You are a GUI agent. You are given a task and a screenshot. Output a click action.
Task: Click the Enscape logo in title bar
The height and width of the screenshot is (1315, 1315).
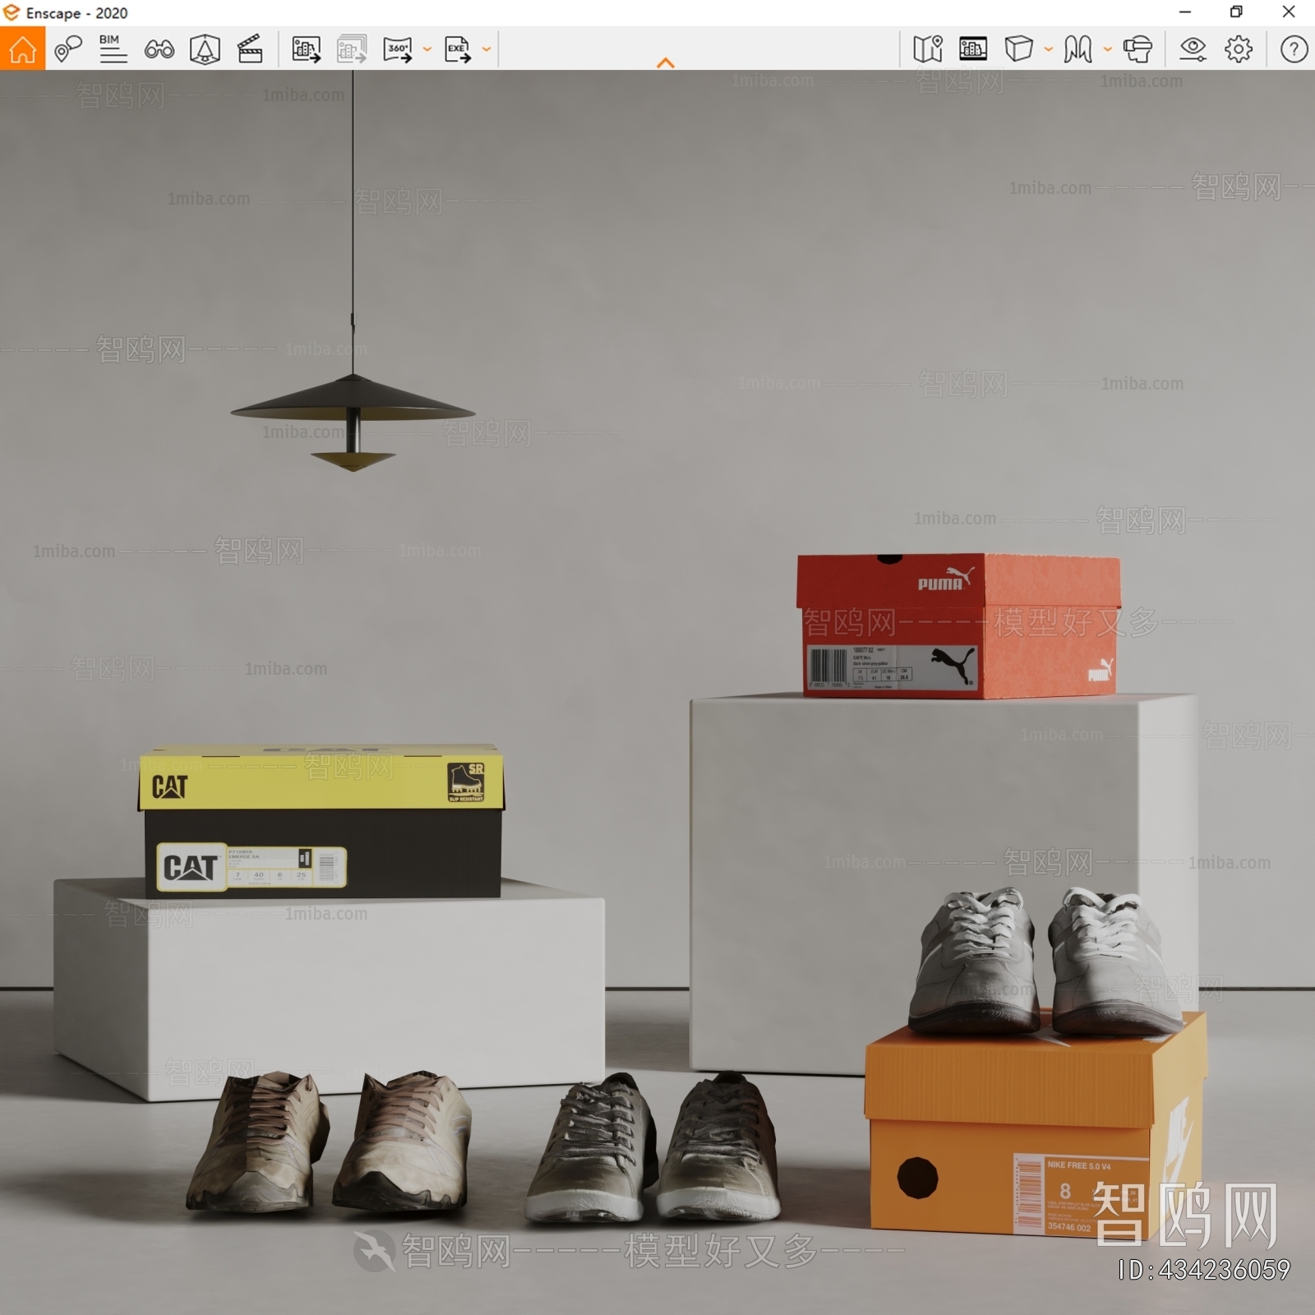(12, 12)
